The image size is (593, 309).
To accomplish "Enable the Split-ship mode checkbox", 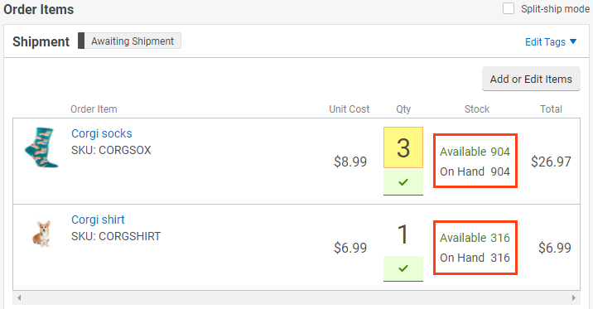I will (x=509, y=8).
